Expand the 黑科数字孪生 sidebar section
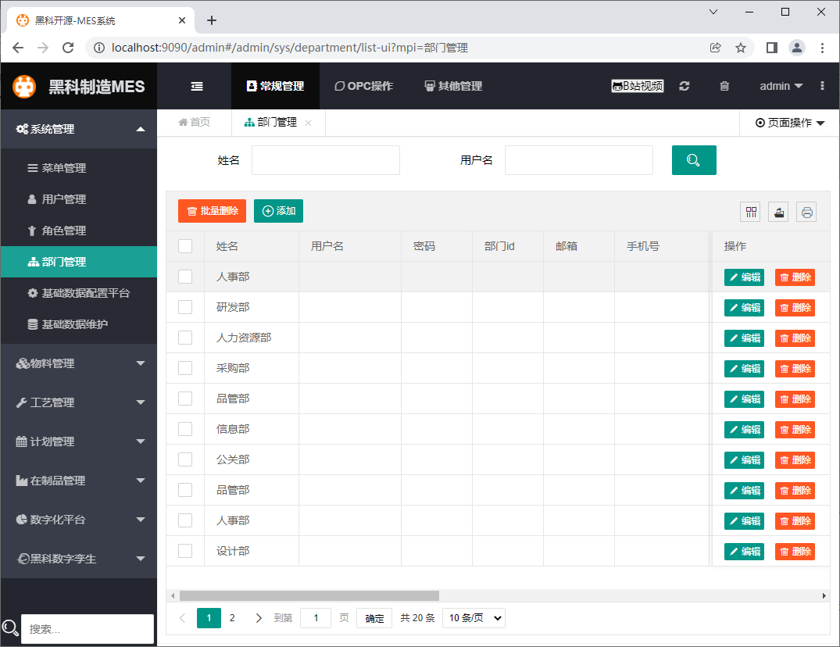This screenshot has width=840, height=647. tap(79, 559)
